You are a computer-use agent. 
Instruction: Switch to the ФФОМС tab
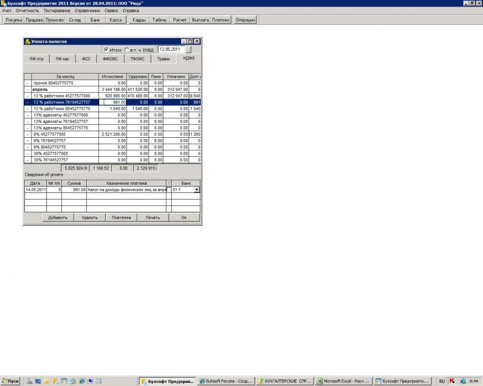(111, 59)
